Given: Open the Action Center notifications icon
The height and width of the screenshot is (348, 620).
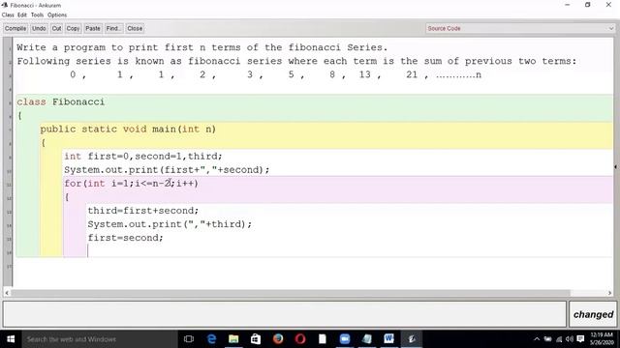Looking at the screenshot, I should tap(580, 339).
